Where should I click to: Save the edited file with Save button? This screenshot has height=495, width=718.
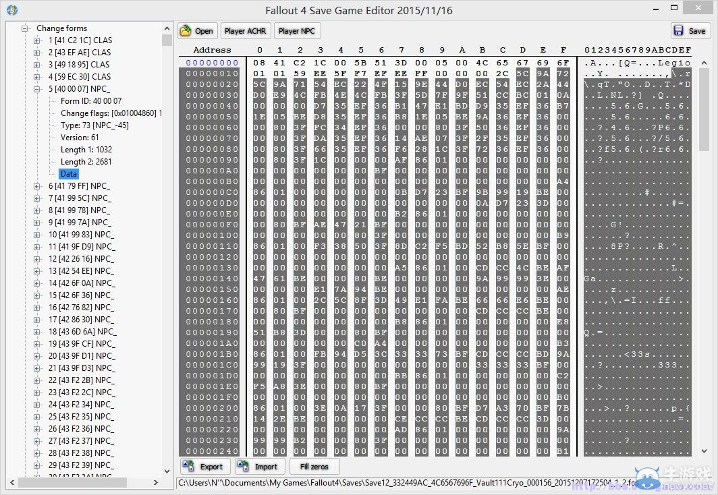click(690, 31)
